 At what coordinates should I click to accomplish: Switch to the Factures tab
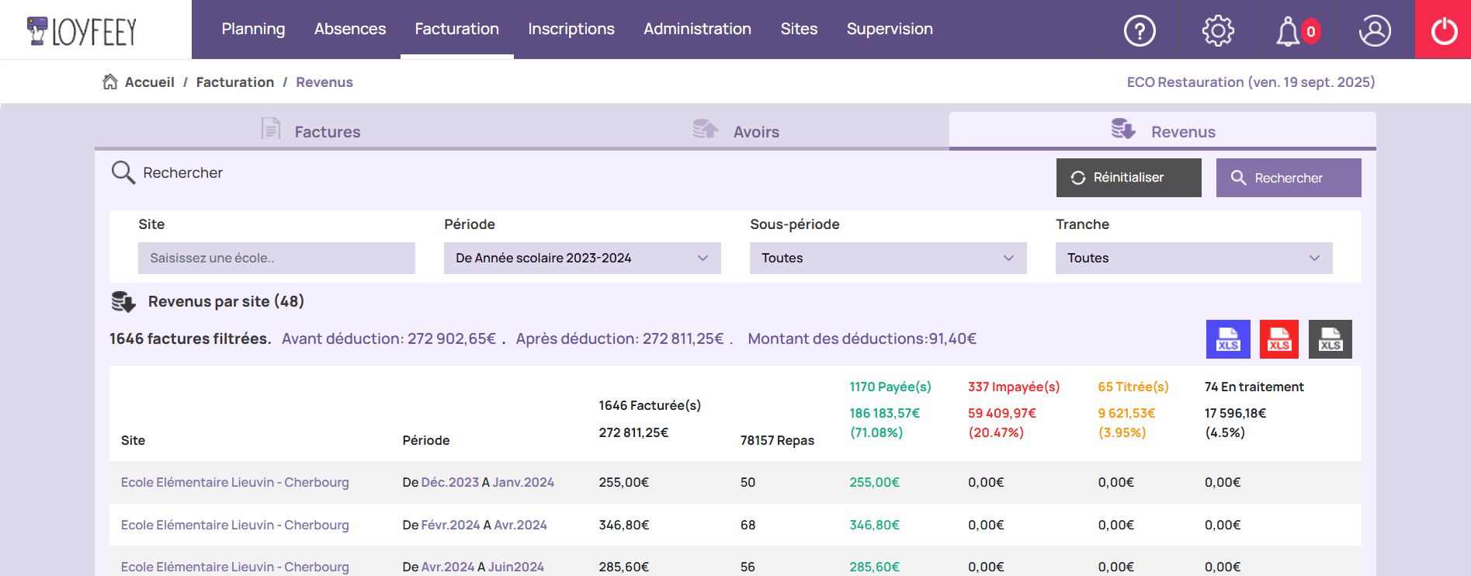tap(311, 131)
